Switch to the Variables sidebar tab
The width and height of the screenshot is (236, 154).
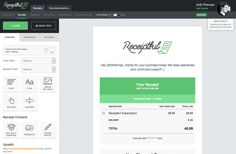[29, 37]
